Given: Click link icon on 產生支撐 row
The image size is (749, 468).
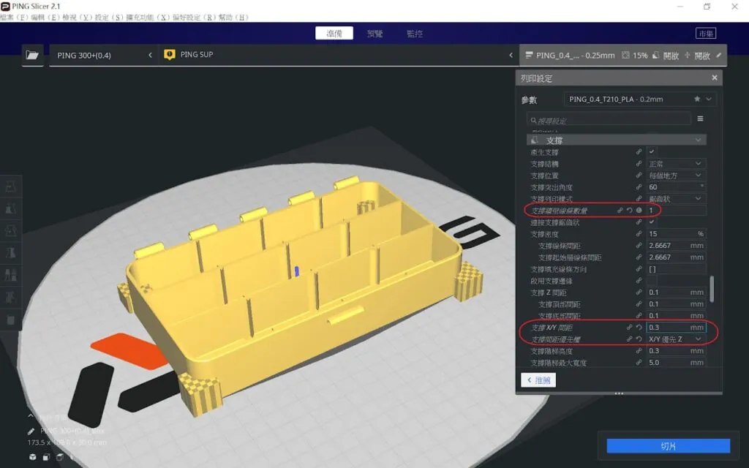Looking at the screenshot, I should coord(639,152).
